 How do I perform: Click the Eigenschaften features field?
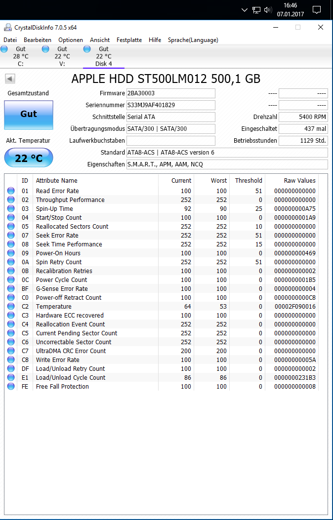click(x=227, y=164)
